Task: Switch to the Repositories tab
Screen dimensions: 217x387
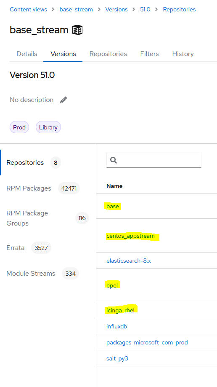Action: [108, 54]
